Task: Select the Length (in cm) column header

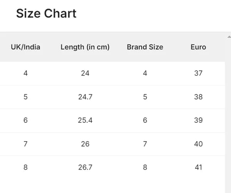Action: (85, 47)
